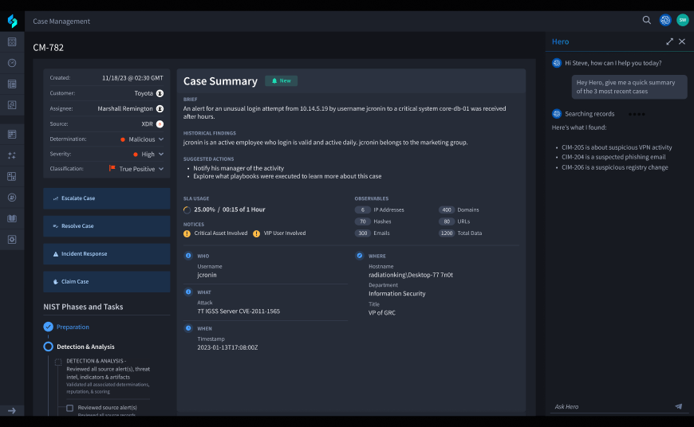This screenshot has height=427, width=694.
Task: Click the Case Management header title
Action: pyautogui.click(x=61, y=22)
